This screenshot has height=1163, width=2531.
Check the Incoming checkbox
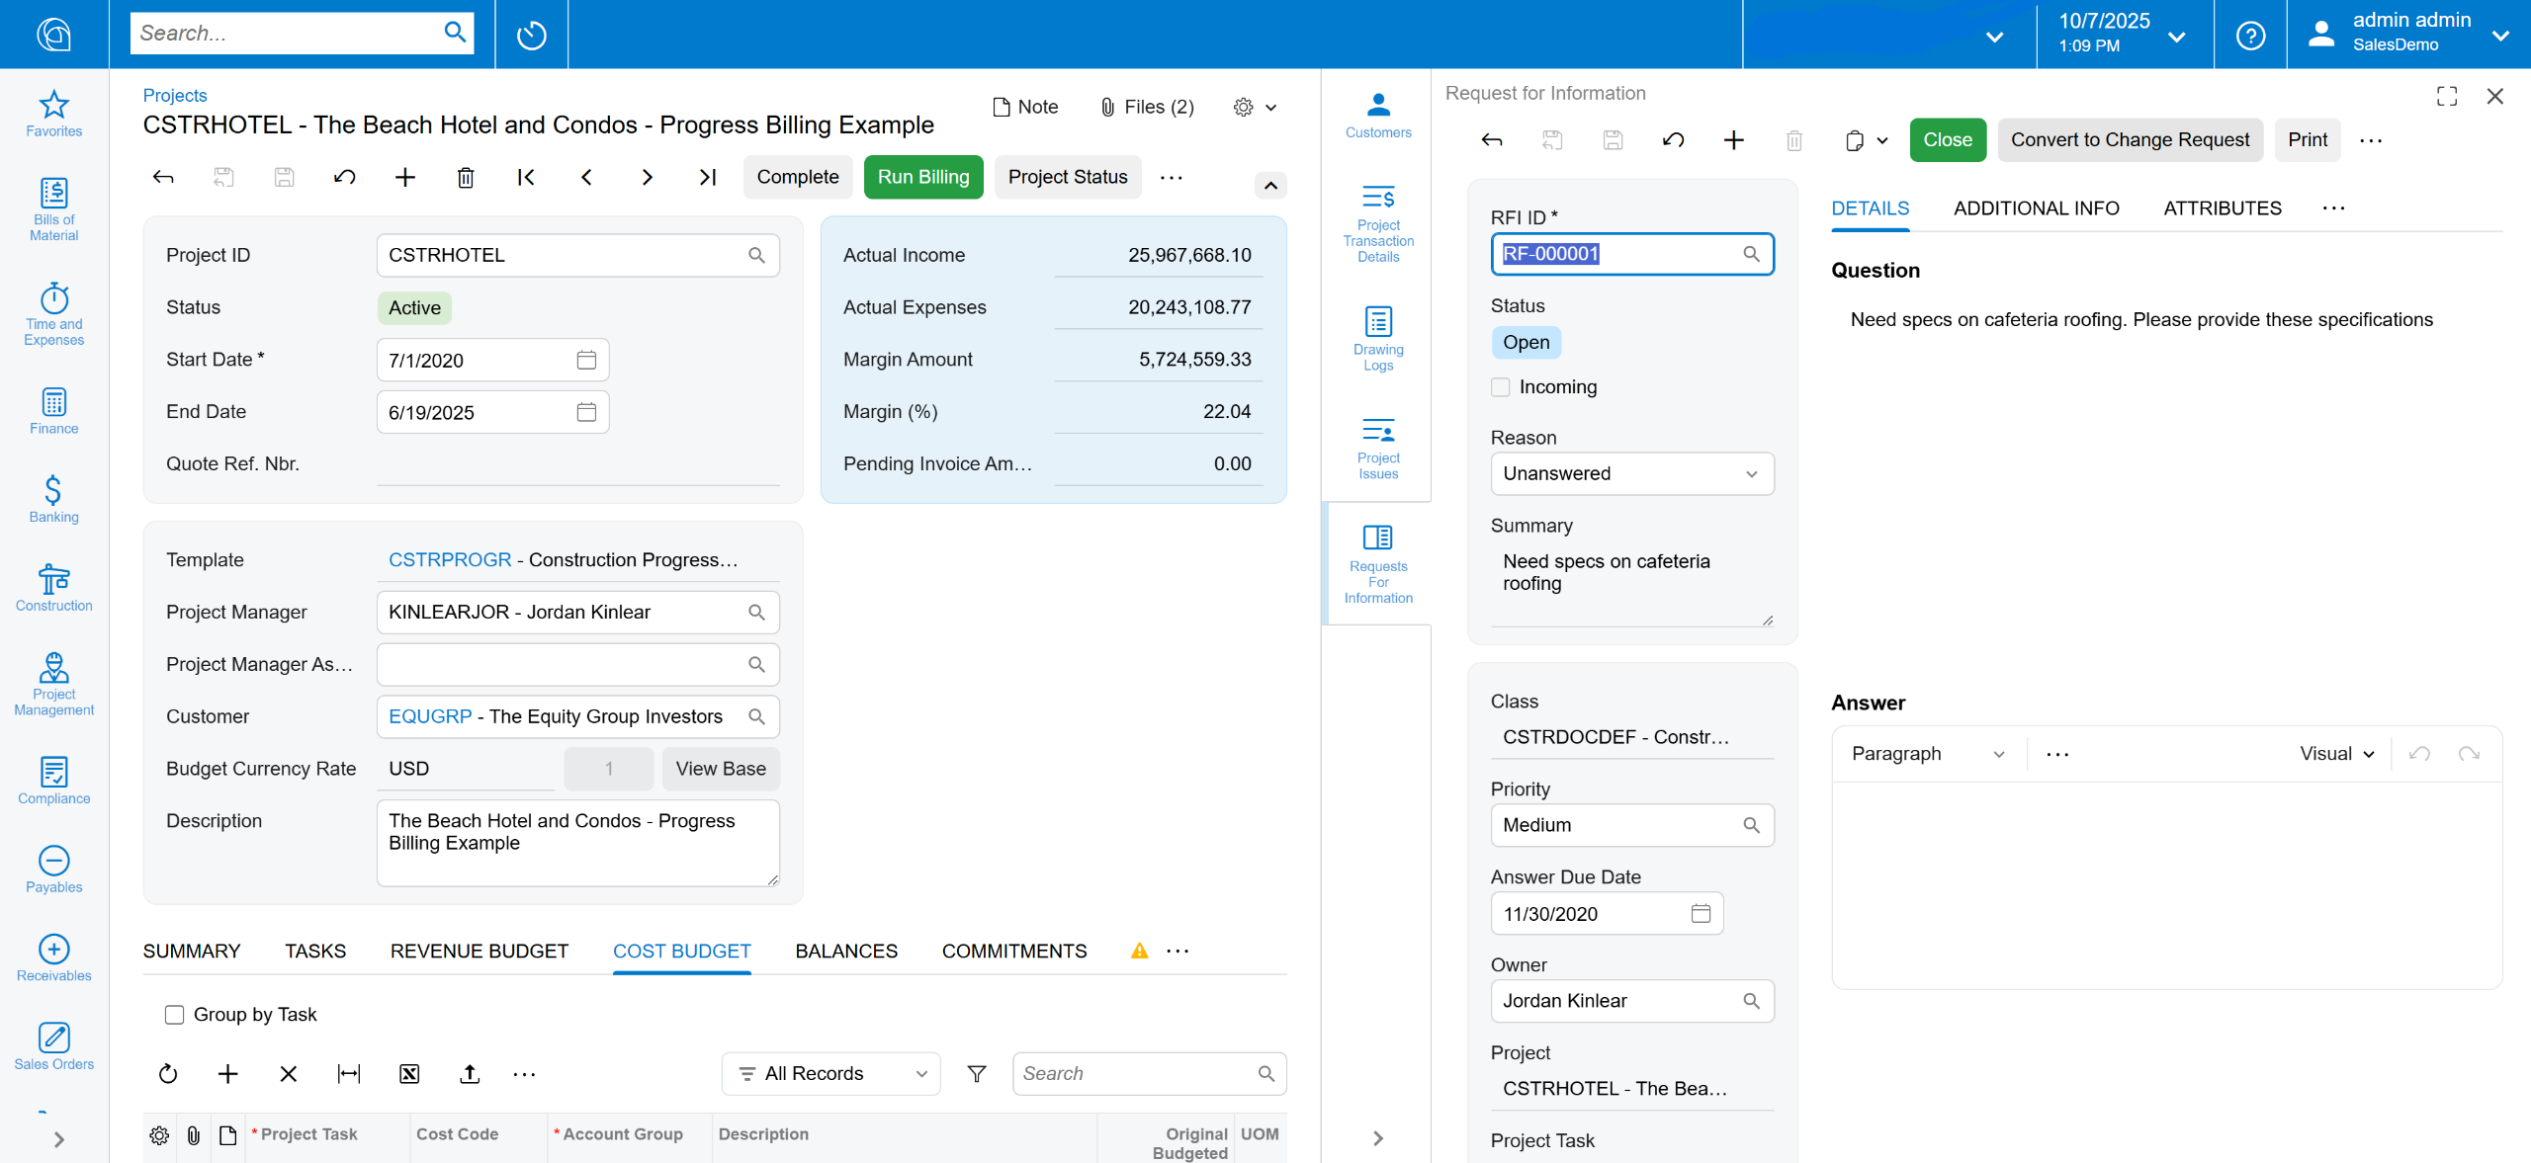[x=1500, y=387]
